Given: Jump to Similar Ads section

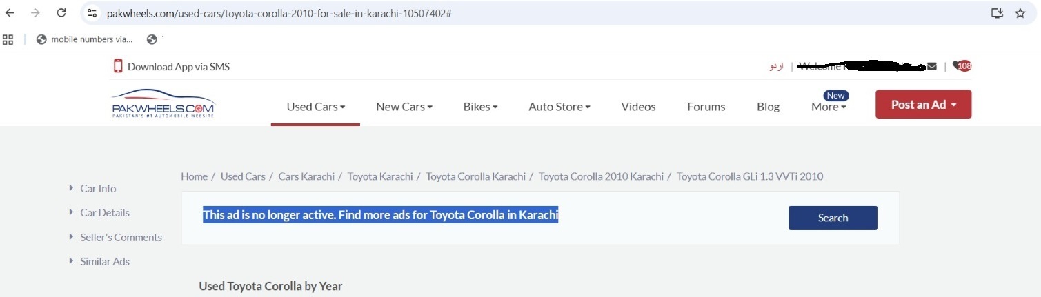Looking at the screenshot, I should (x=105, y=261).
